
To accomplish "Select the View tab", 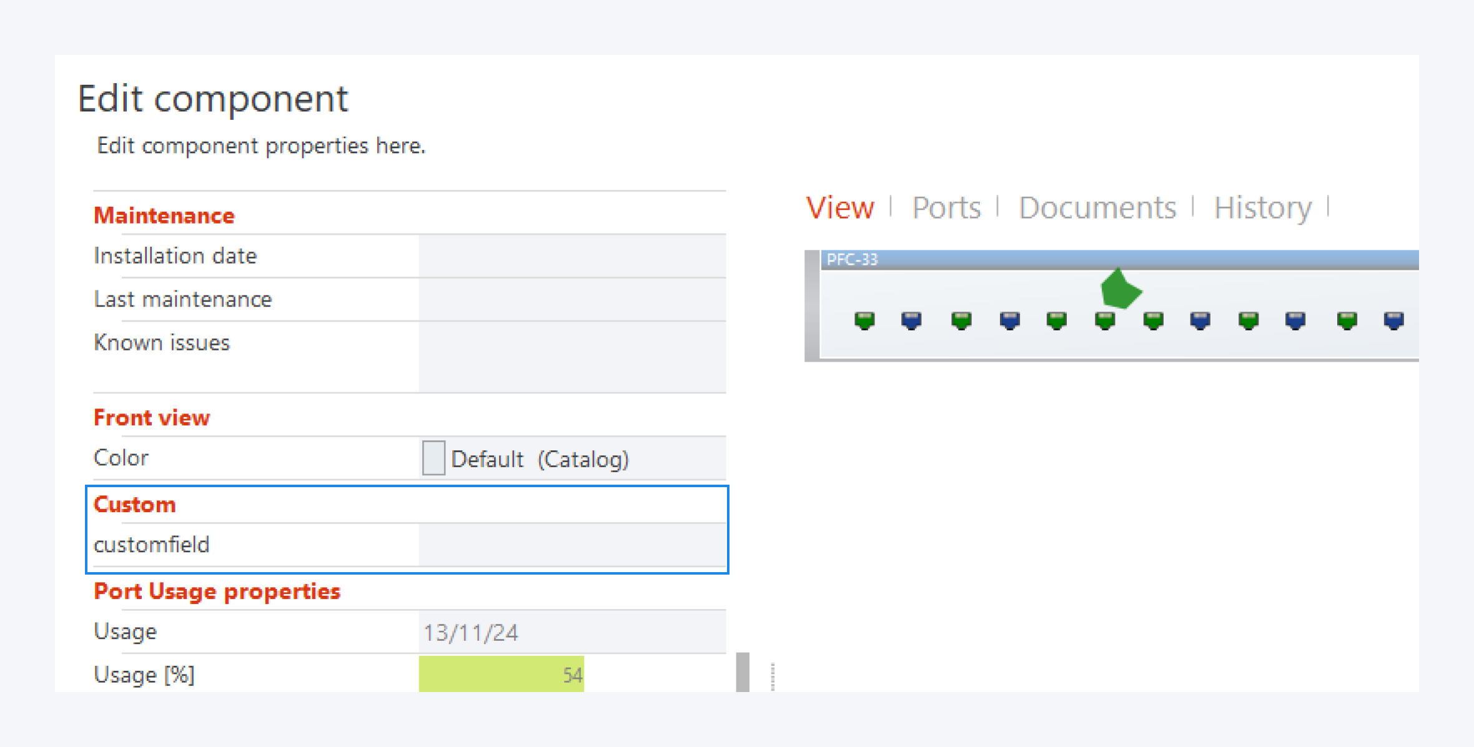I will click(839, 207).
